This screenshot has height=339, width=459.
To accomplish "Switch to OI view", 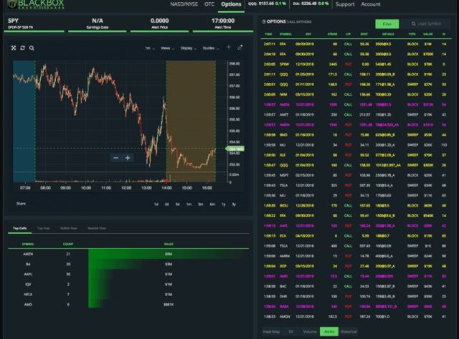I will pyautogui.click(x=290, y=332).
